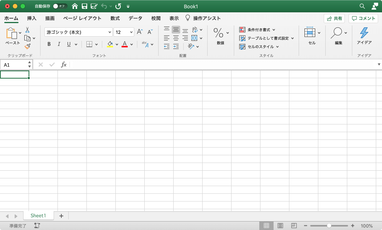382x230 pixels.
Task: Click the 編集 editing button
Action: 339,36
